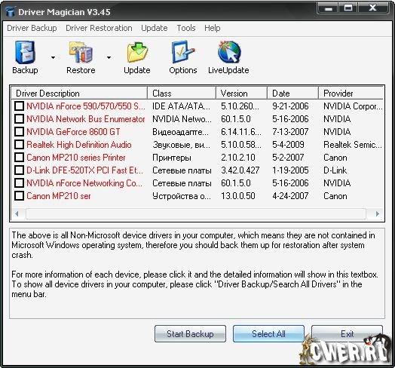The image size is (395, 368).
Task: Select NVIDIA Network Bus Enumerator row text
Action: 86,118
